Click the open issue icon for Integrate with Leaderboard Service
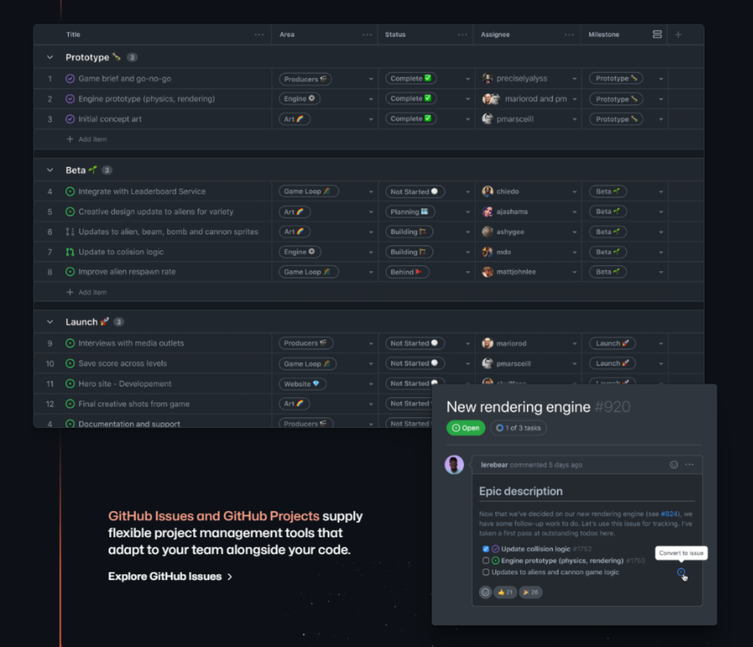Viewport: 753px width, 647px height. [70, 192]
